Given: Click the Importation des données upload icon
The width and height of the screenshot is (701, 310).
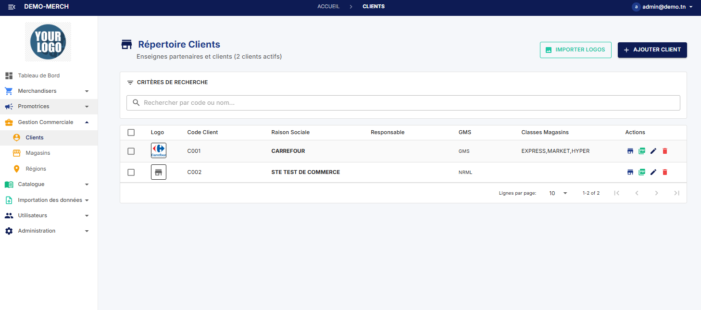Looking at the screenshot, I should point(9,200).
